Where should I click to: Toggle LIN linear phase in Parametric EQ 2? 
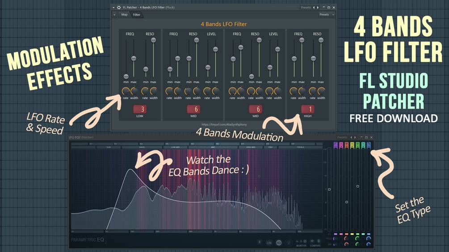pyautogui.click(x=269, y=243)
